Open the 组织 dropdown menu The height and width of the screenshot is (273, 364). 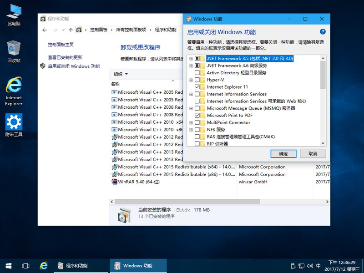(x=121, y=74)
